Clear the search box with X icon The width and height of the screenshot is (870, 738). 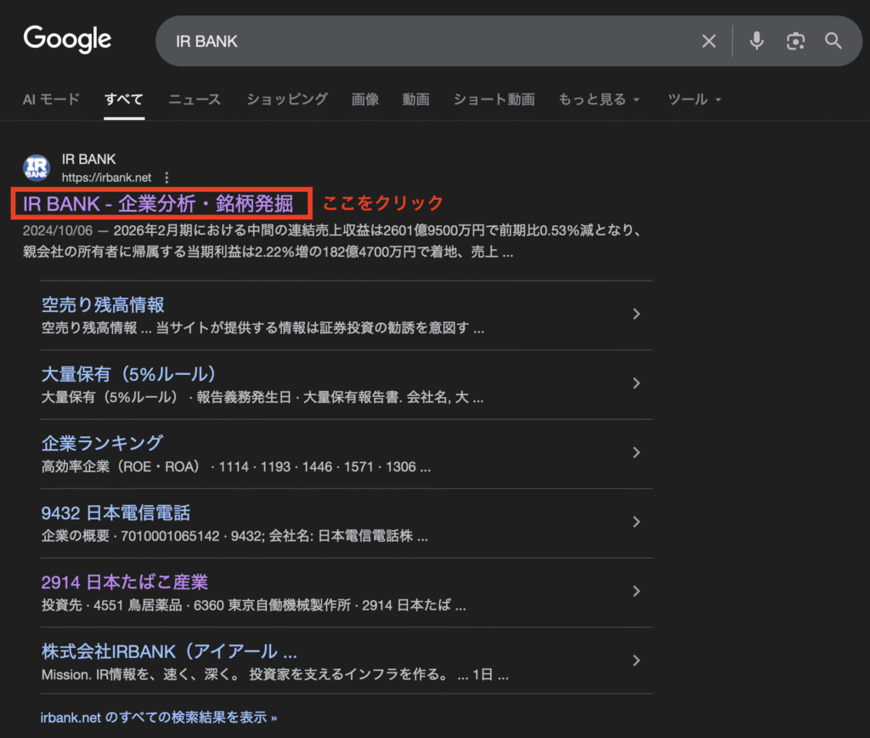point(709,41)
